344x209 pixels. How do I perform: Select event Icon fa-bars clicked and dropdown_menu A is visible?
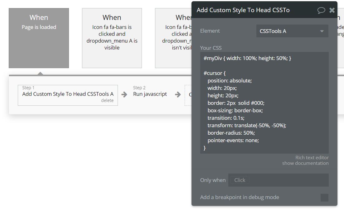pos(112,38)
